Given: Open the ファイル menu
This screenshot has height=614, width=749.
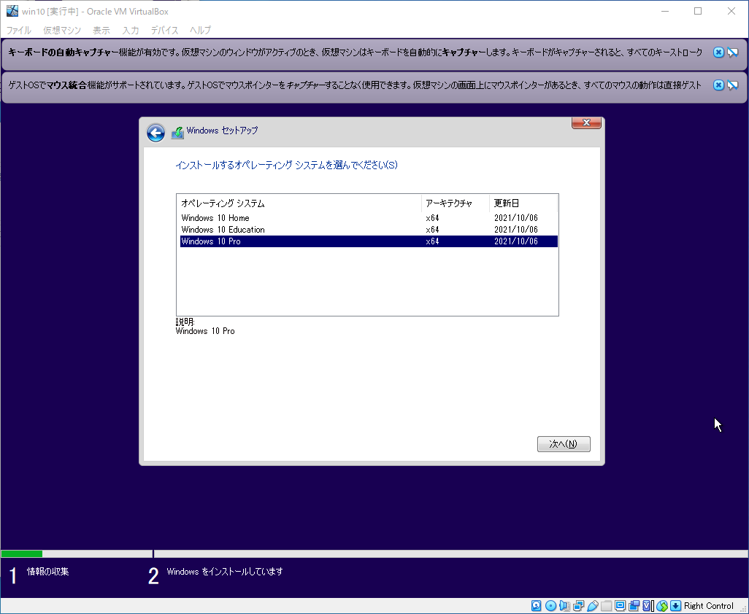Looking at the screenshot, I should [19, 30].
